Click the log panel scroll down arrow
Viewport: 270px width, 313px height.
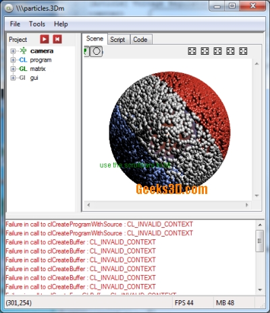tap(260, 290)
